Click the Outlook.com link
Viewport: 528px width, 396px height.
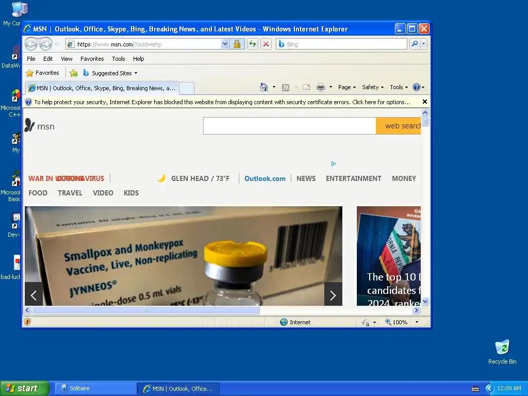(265, 178)
